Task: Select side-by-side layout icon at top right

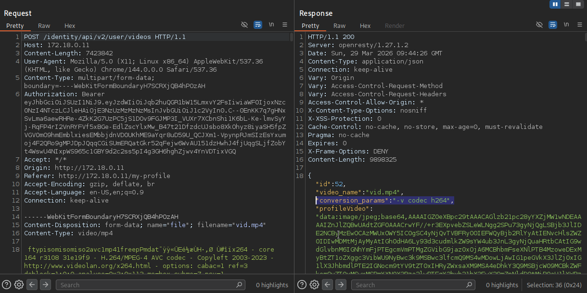Action: point(555,4)
